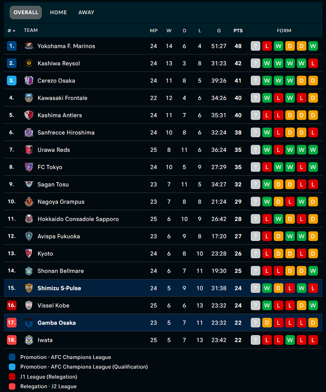Click the FC Tokyo club crest
The height and width of the screenshot is (392, 326).
(29, 167)
